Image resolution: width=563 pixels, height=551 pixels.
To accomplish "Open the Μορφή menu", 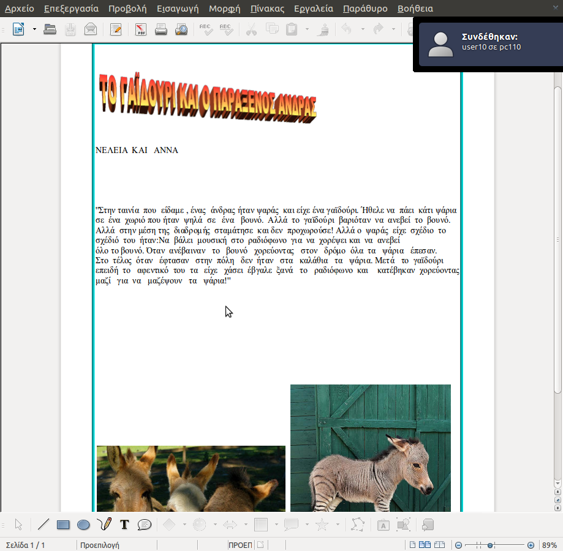I will click(224, 9).
